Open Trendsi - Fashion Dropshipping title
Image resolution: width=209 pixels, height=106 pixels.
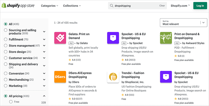(133, 75)
